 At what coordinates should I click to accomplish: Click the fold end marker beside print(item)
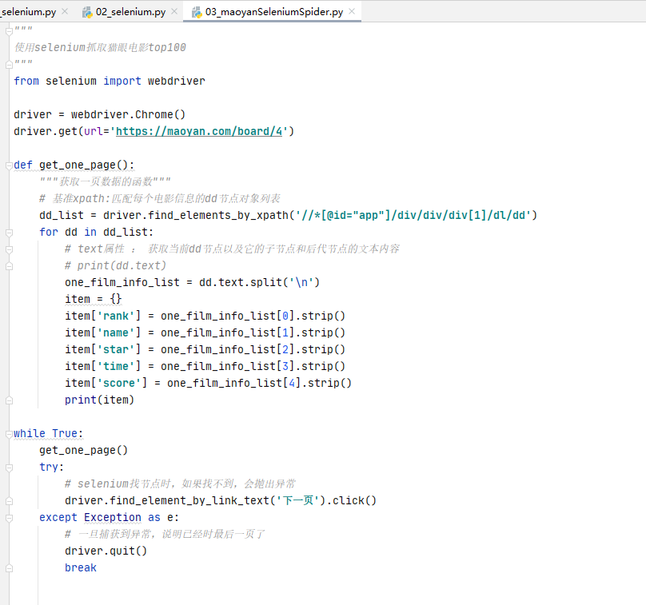(9, 400)
